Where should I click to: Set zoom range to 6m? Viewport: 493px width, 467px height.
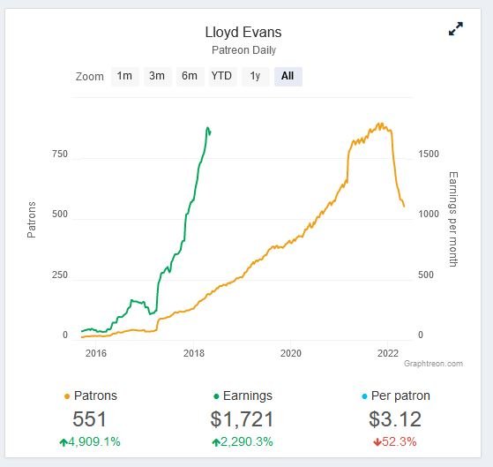(x=190, y=76)
